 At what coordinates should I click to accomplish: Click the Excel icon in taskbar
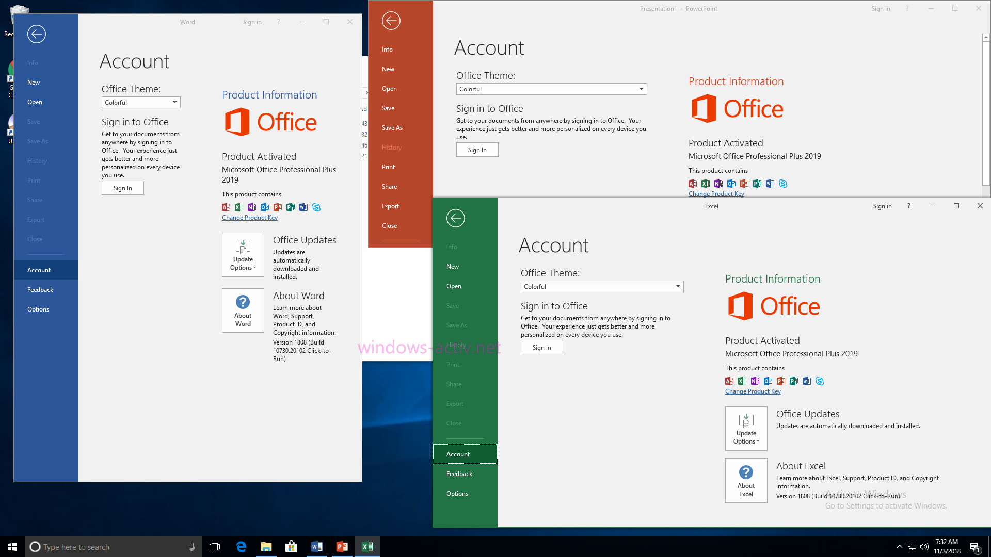(367, 547)
